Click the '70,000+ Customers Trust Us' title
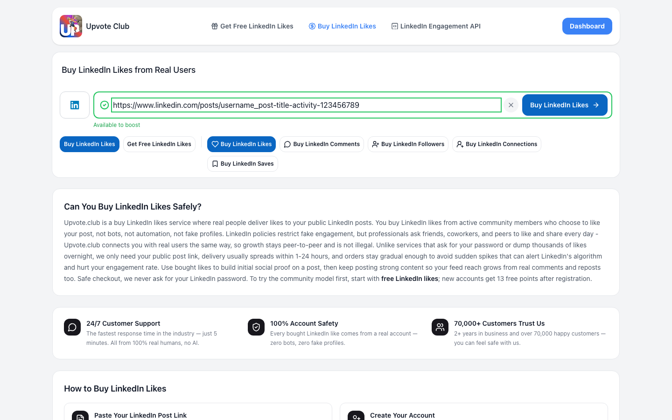Image resolution: width=672 pixels, height=420 pixels. (x=499, y=323)
